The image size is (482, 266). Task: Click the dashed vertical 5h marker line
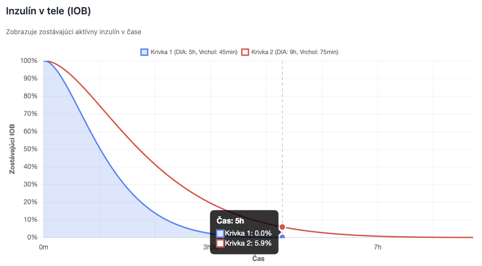point(282,138)
